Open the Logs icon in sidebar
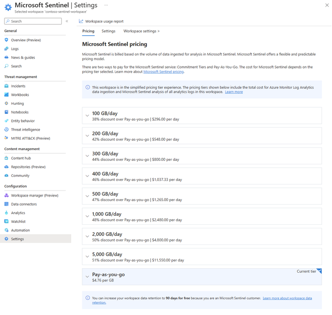 pyautogui.click(x=7, y=49)
